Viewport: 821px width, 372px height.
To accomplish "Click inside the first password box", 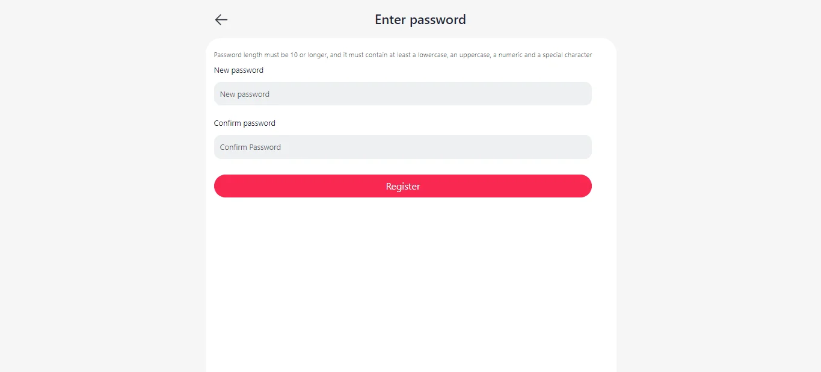I will [402, 94].
